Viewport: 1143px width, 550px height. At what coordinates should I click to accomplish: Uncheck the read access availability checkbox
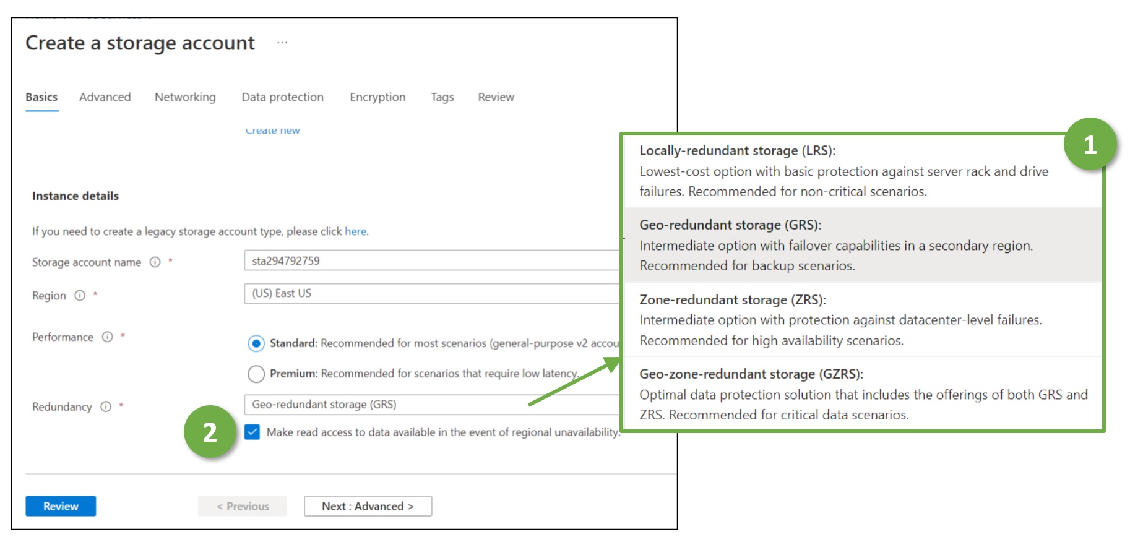pos(252,432)
